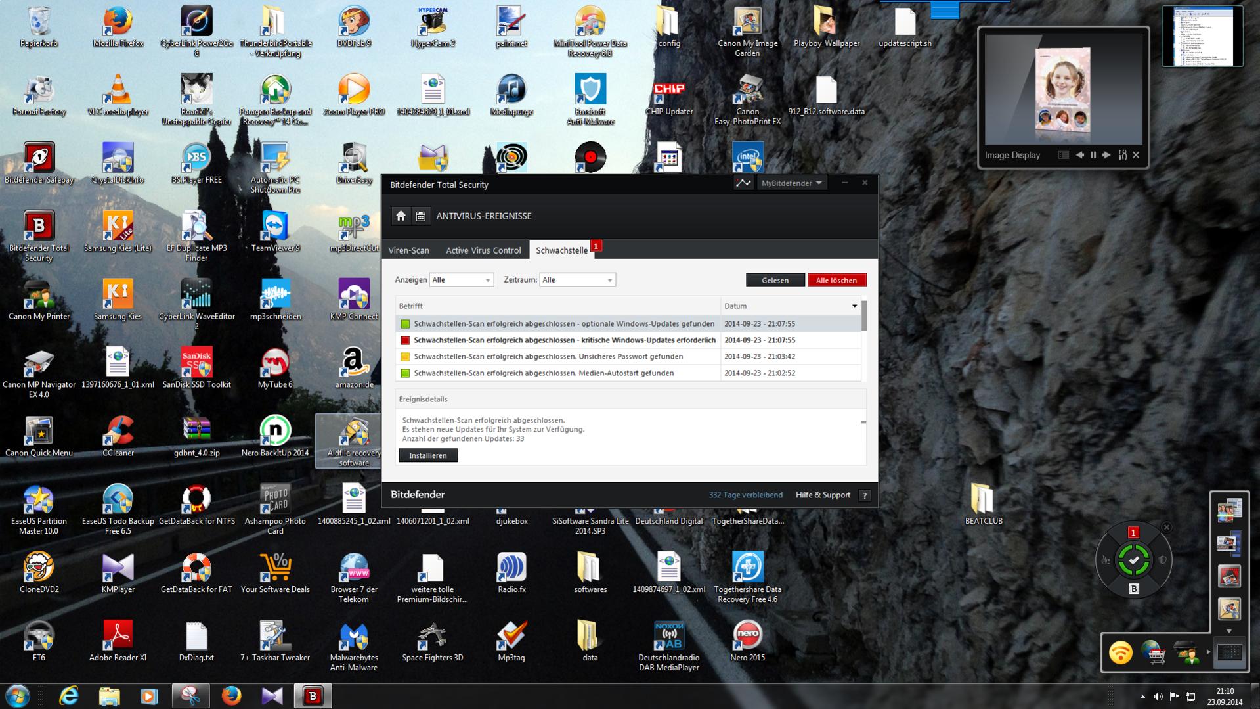This screenshot has height=709, width=1260.
Task: Select the DxDiag.txt file on desktop
Action: pyautogui.click(x=196, y=642)
